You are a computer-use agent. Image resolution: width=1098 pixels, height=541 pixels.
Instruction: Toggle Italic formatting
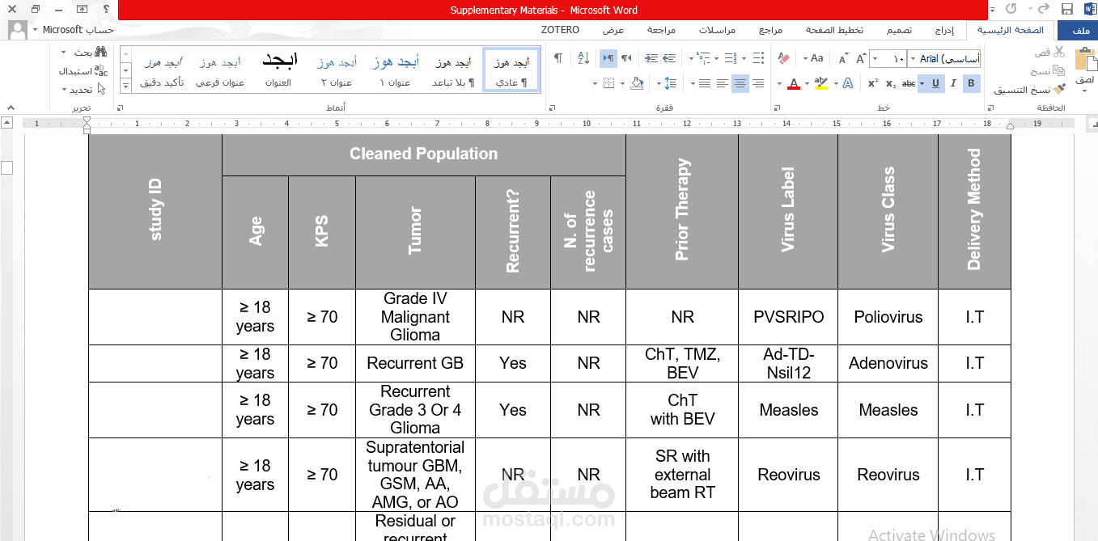tap(954, 83)
